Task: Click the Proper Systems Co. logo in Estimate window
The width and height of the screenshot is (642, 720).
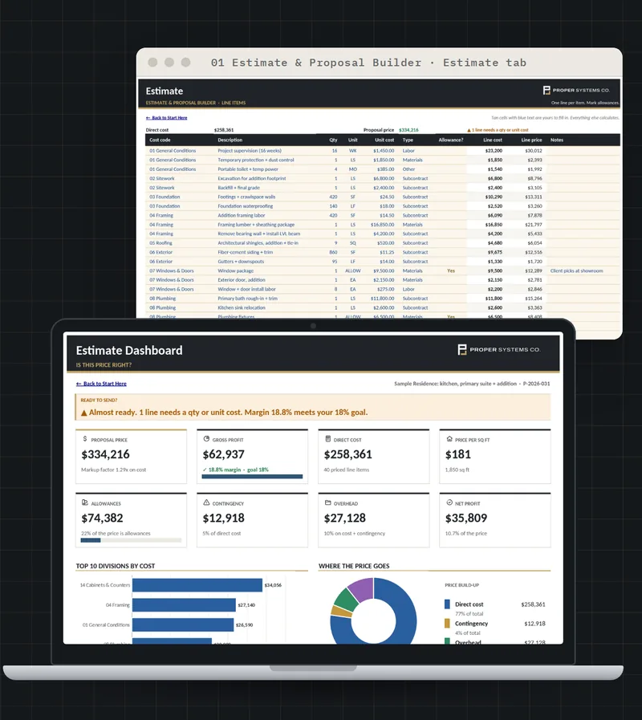Action: tap(576, 90)
